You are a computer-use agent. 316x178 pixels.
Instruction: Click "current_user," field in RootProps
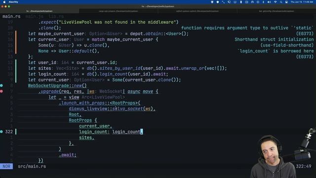pyautogui.click(x=95, y=126)
